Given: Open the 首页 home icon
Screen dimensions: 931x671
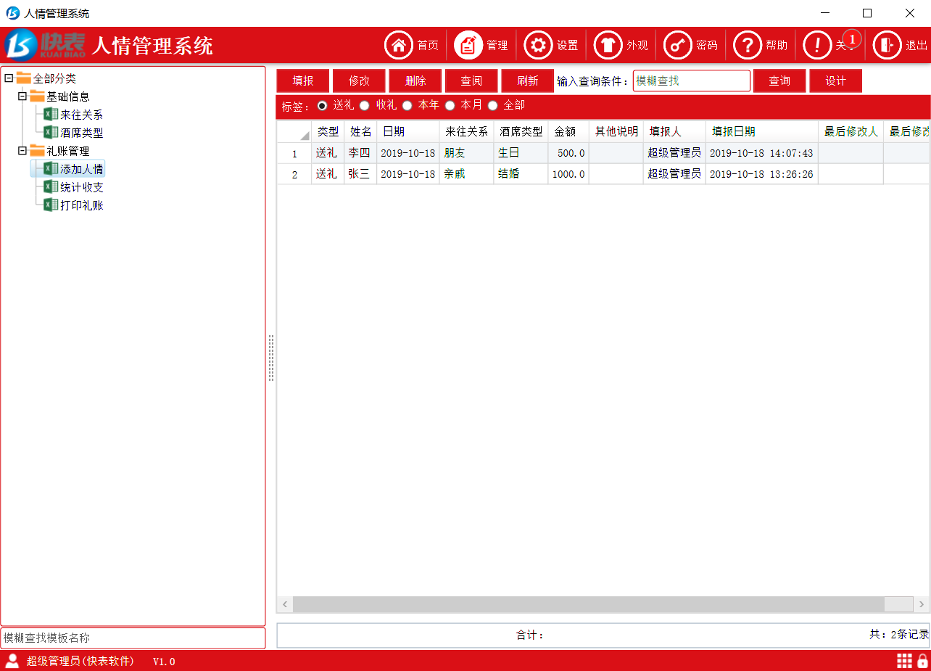Looking at the screenshot, I should (x=398, y=45).
